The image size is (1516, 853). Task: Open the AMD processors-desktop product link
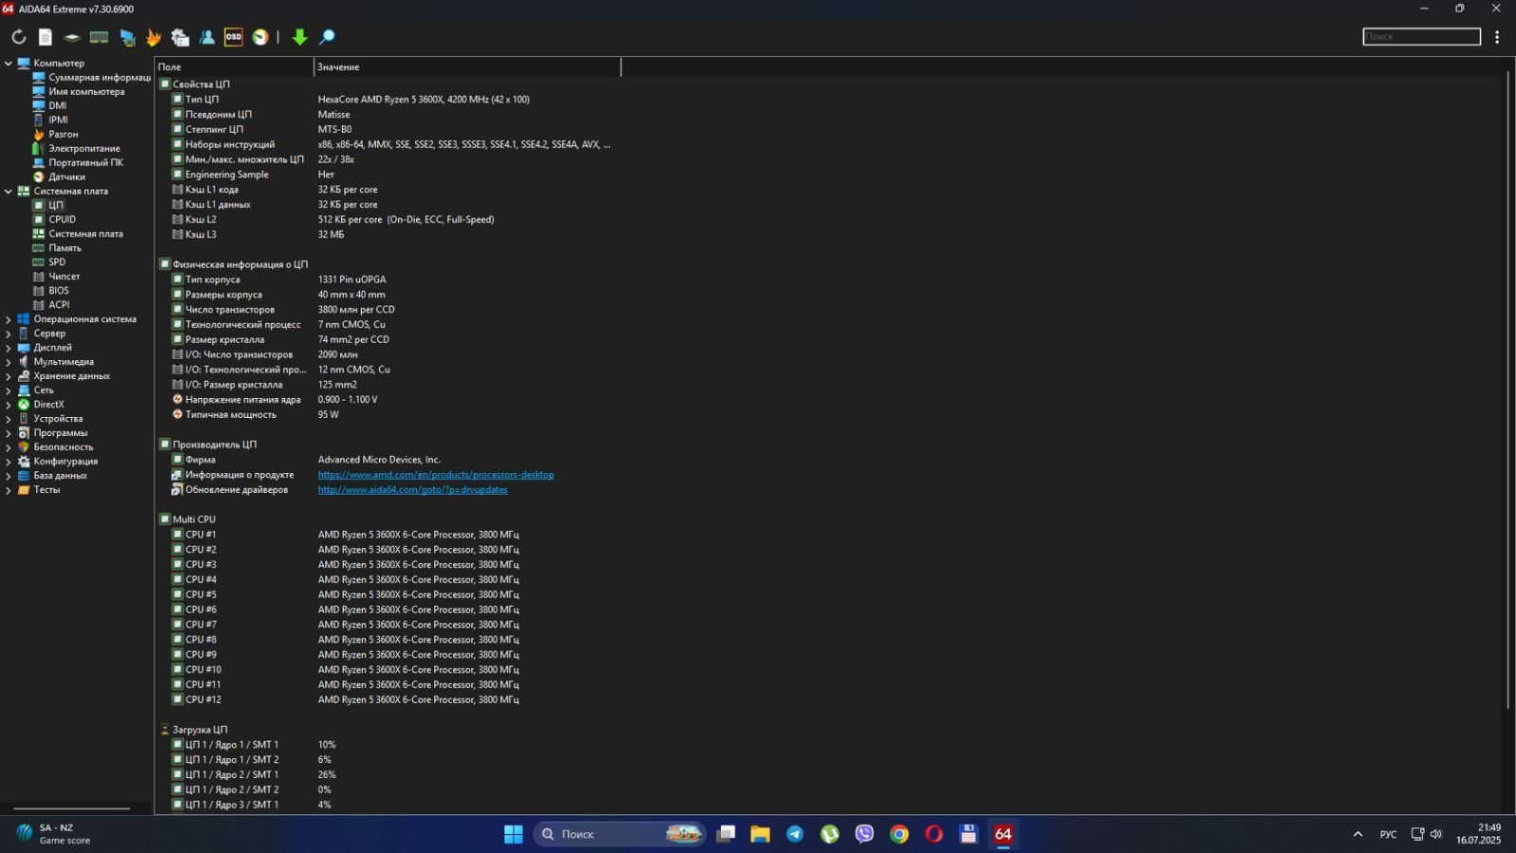point(436,475)
